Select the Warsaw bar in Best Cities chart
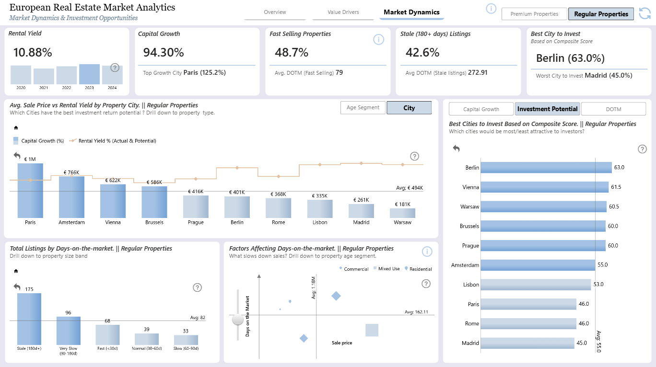The height and width of the screenshot is (367, 656). point(543,206)
